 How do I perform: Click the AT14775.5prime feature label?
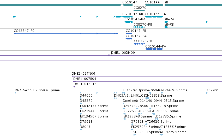click(173, 132)
